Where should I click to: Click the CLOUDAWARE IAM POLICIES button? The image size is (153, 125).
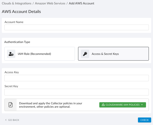[x=123, y=105]
